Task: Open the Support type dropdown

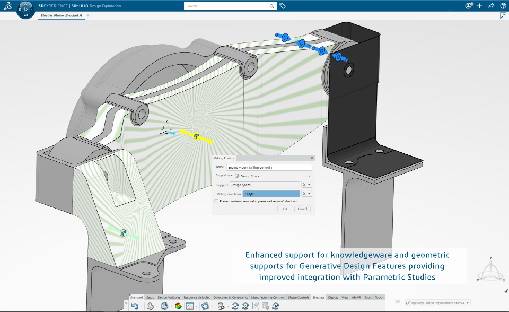Action: [274, 176]
